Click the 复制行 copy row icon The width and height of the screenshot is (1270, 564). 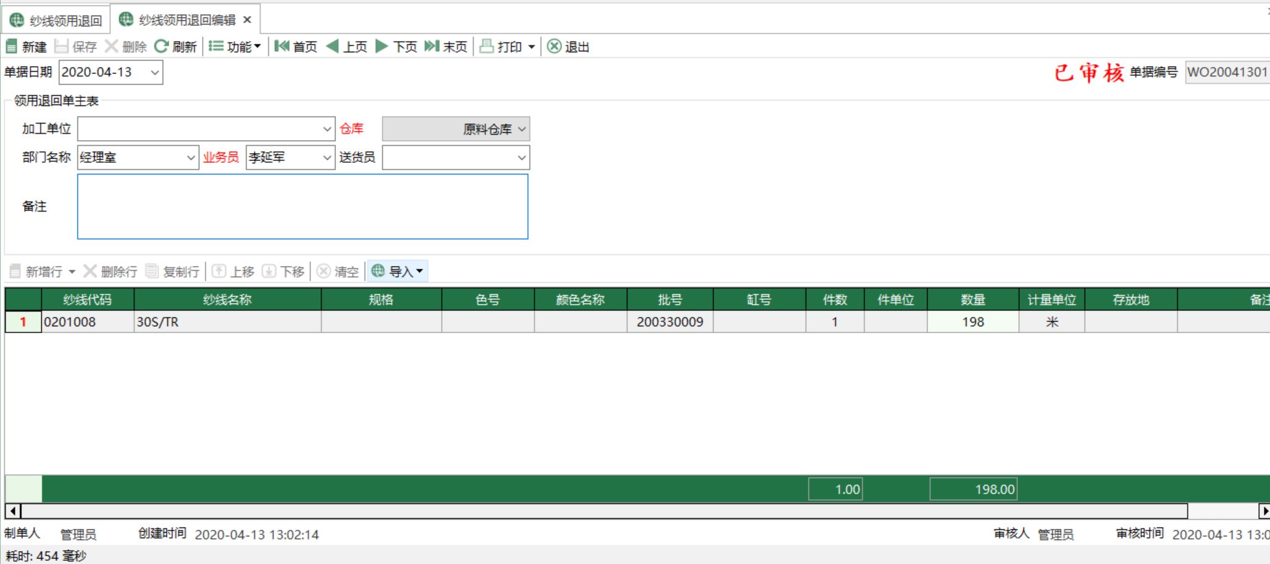point(152,271)
